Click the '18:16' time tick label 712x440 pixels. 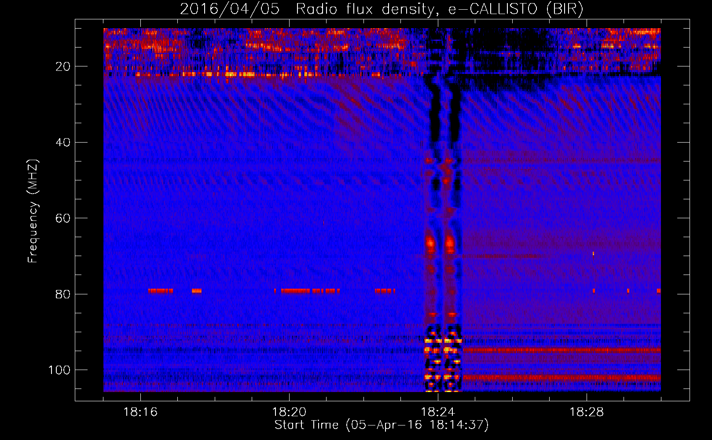(140, 412)
